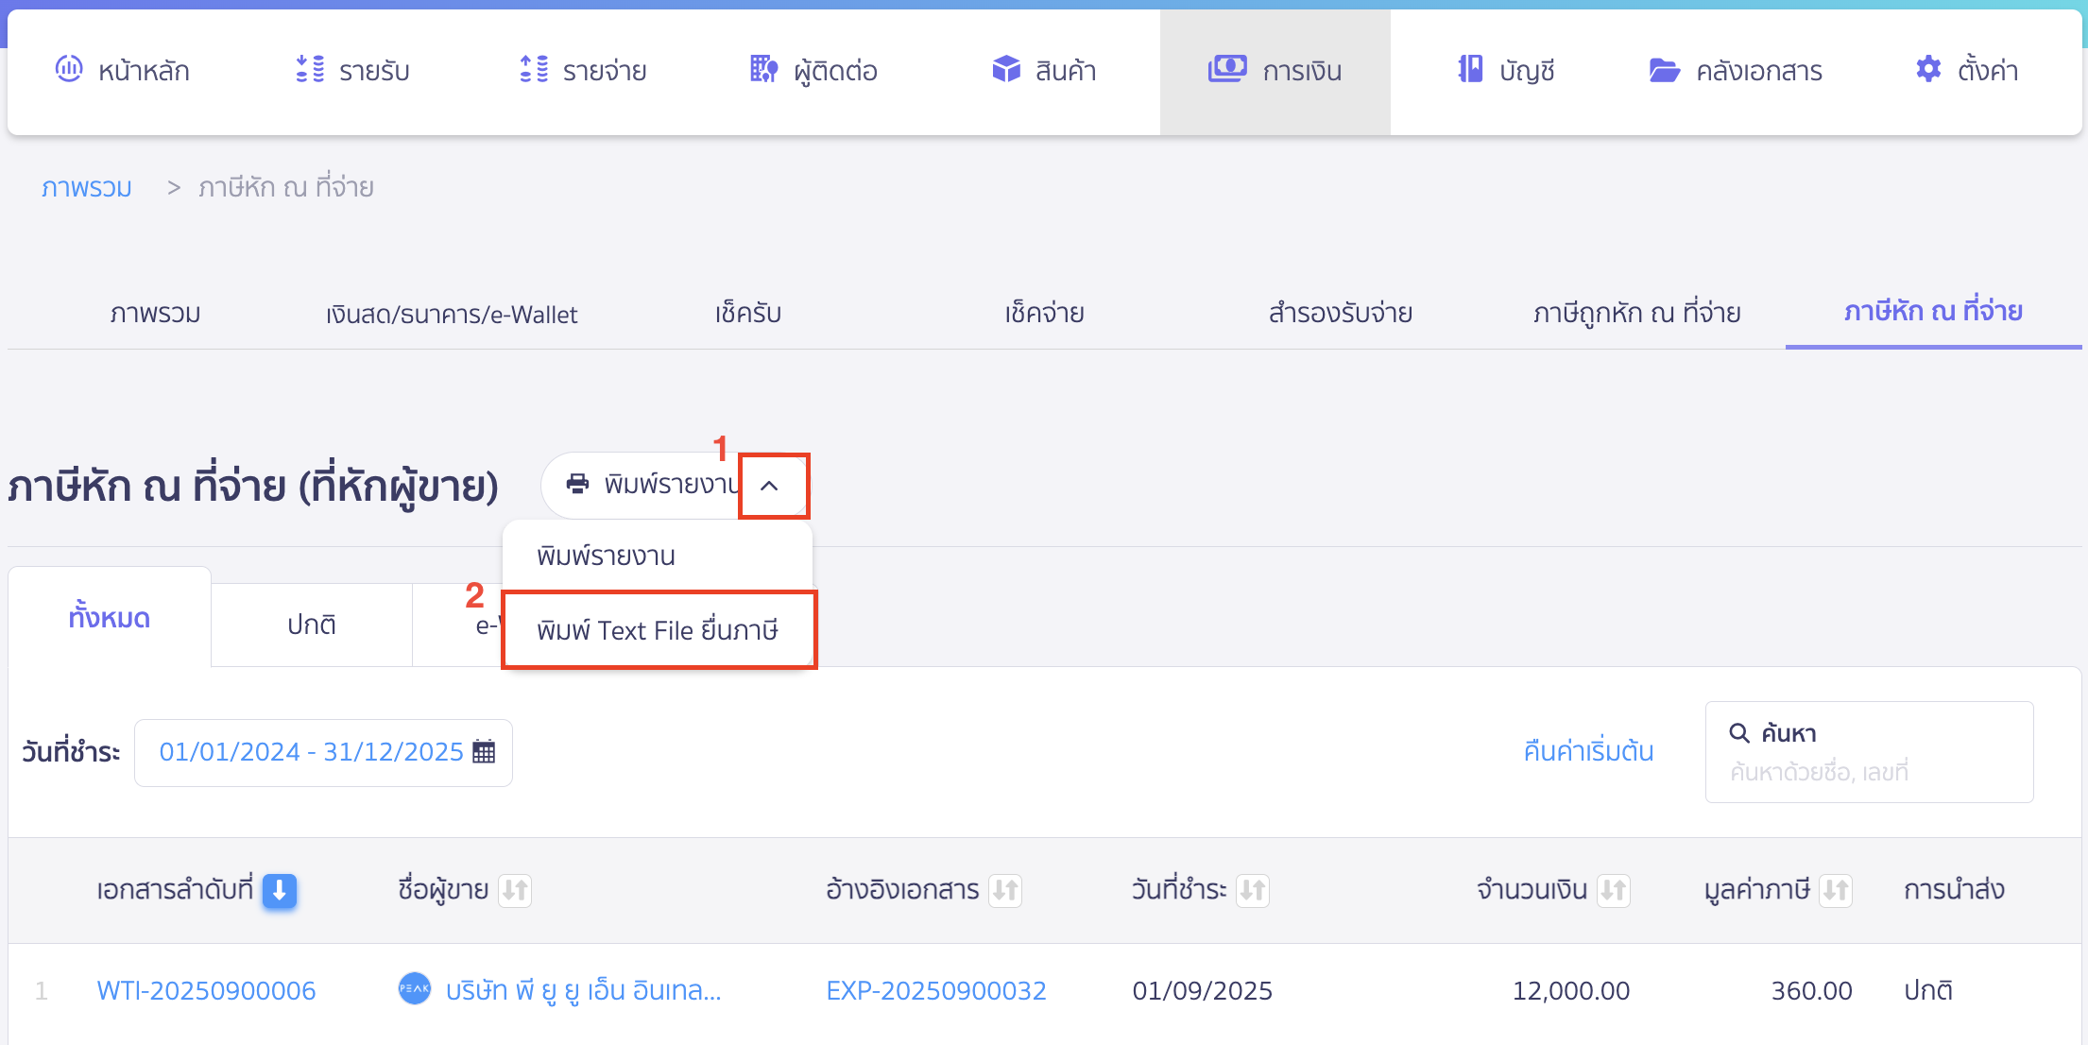
Task: Open the รายจ่าย expenses icon
Action: point(534,69)
